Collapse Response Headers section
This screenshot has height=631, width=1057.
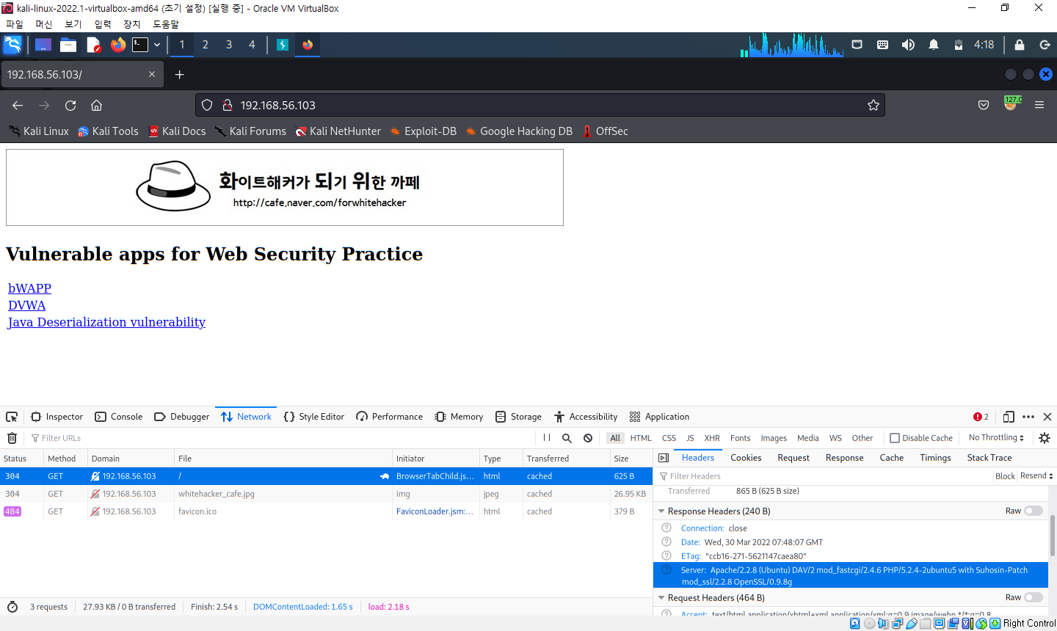tap(661, 511)
